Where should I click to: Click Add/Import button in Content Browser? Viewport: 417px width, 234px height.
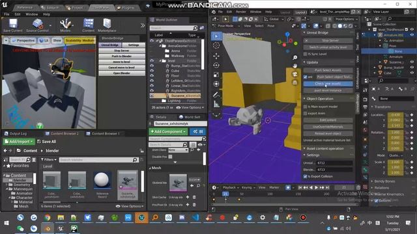point(19,142)
